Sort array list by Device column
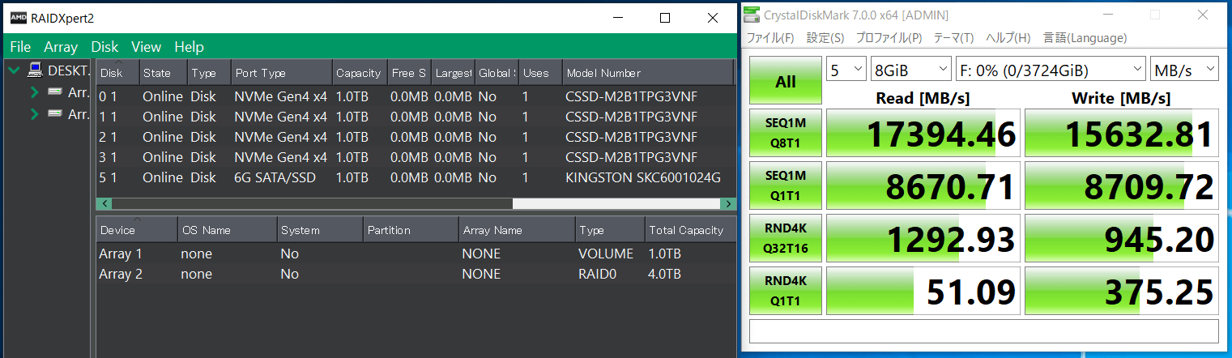This screenshot has height=358, width=1232. point(136,230)
